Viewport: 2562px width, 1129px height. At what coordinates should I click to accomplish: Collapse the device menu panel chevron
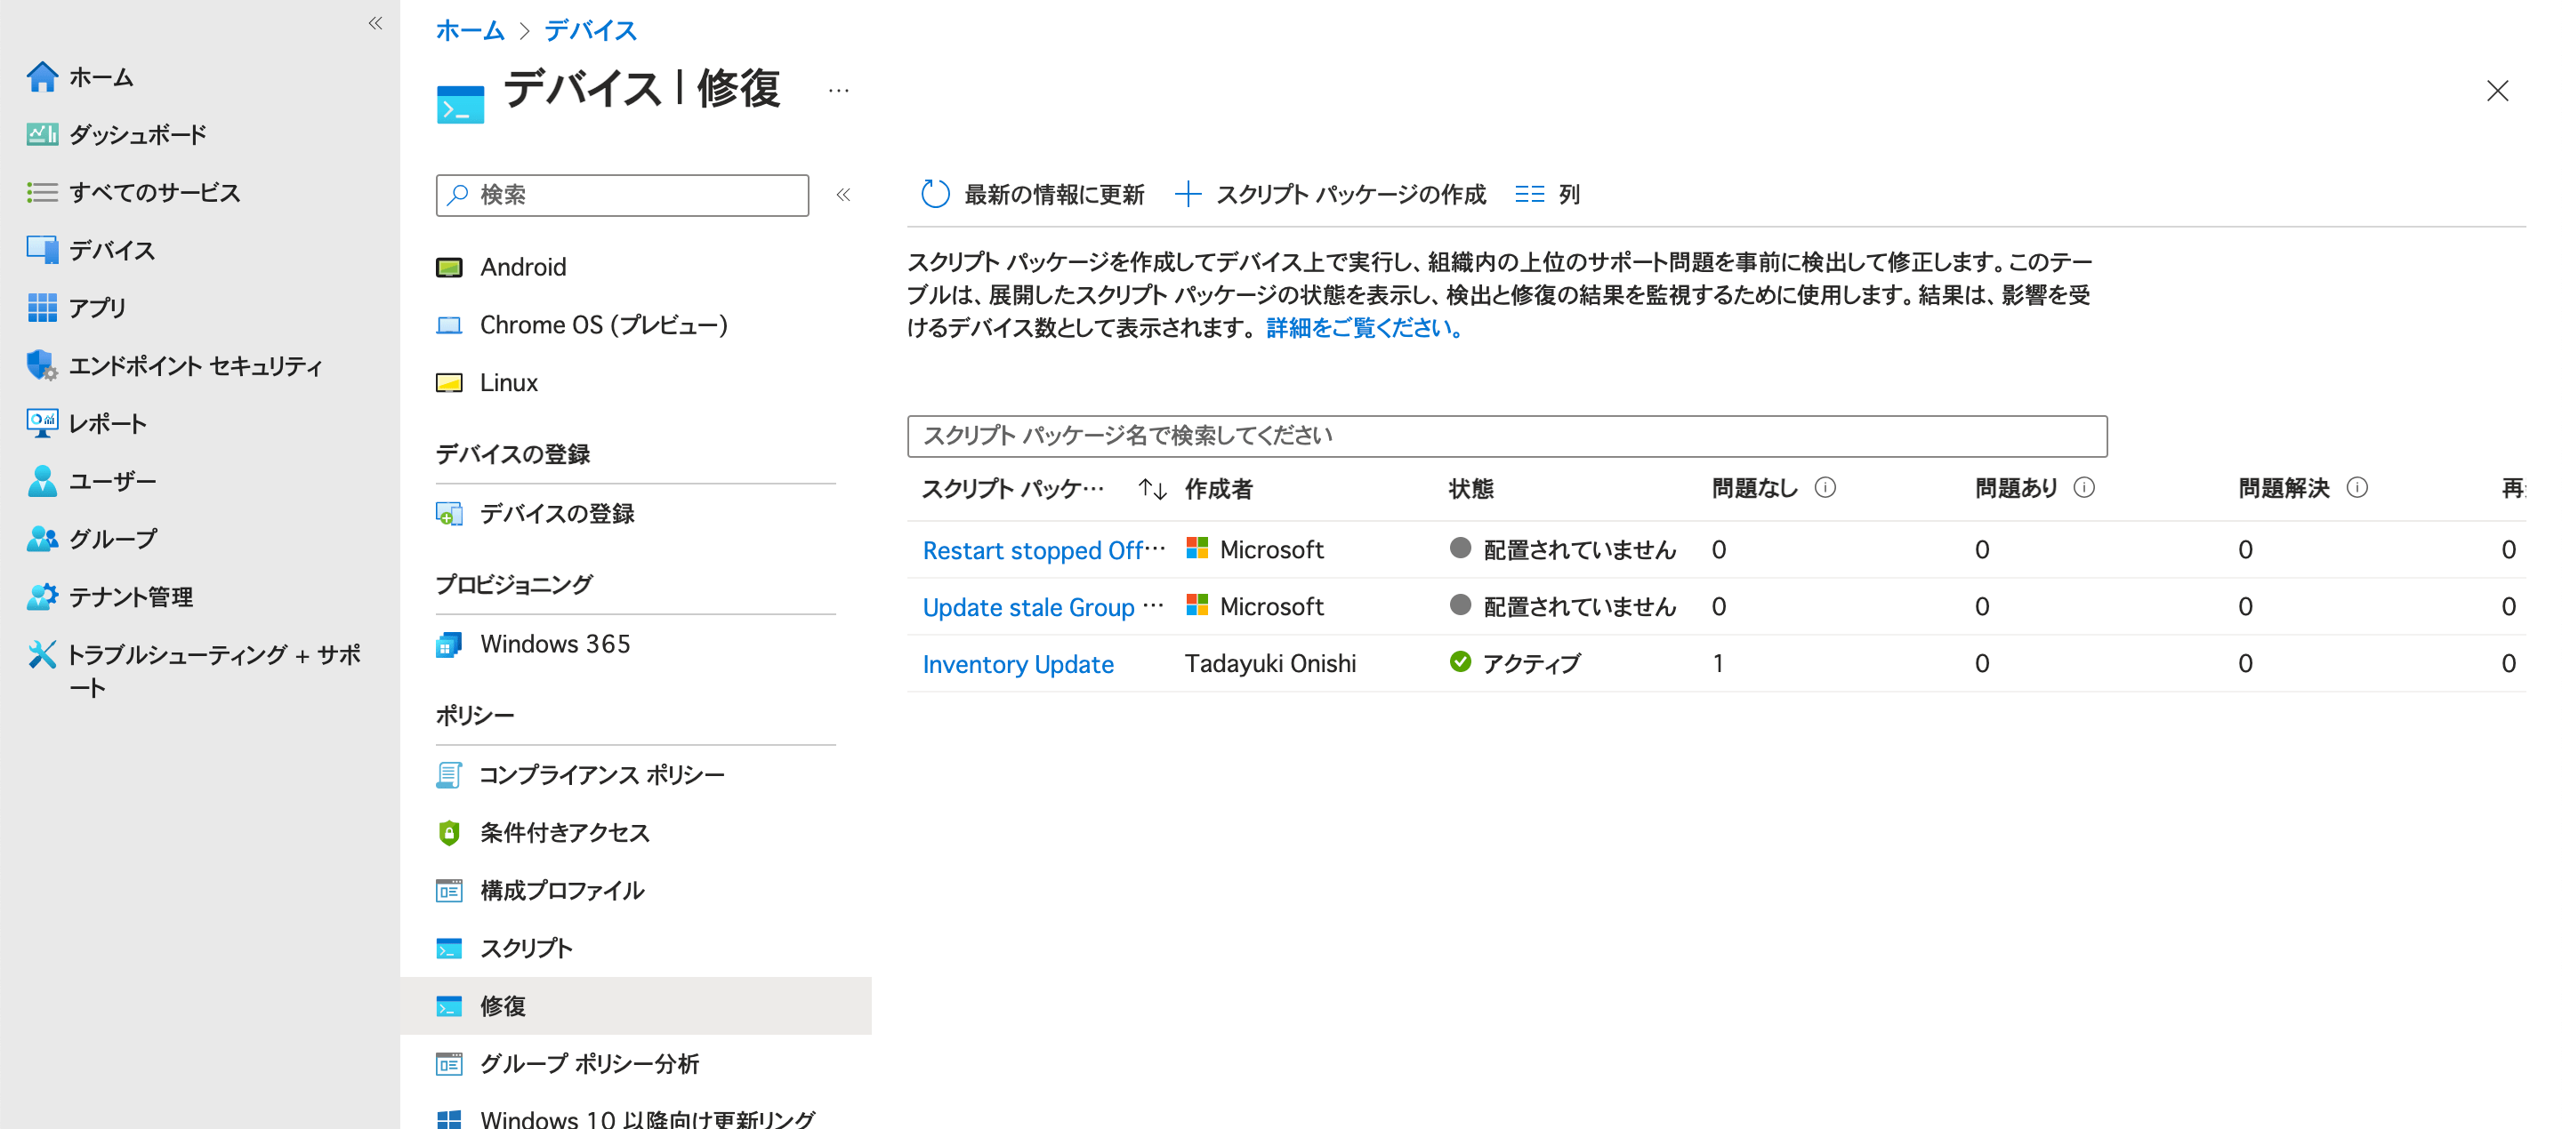tap(842, 195)
